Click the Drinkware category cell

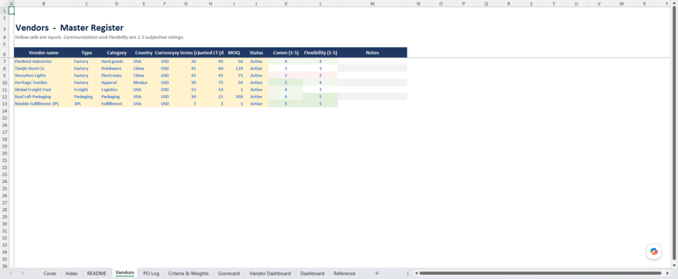pos(117,68)
